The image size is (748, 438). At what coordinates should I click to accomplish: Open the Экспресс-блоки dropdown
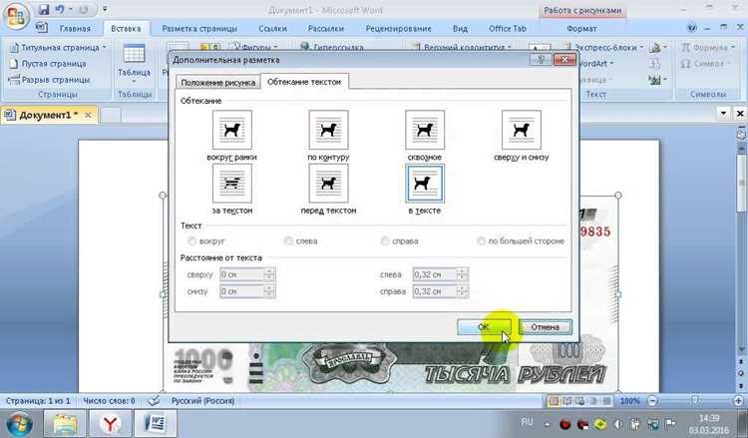(642, 48)
